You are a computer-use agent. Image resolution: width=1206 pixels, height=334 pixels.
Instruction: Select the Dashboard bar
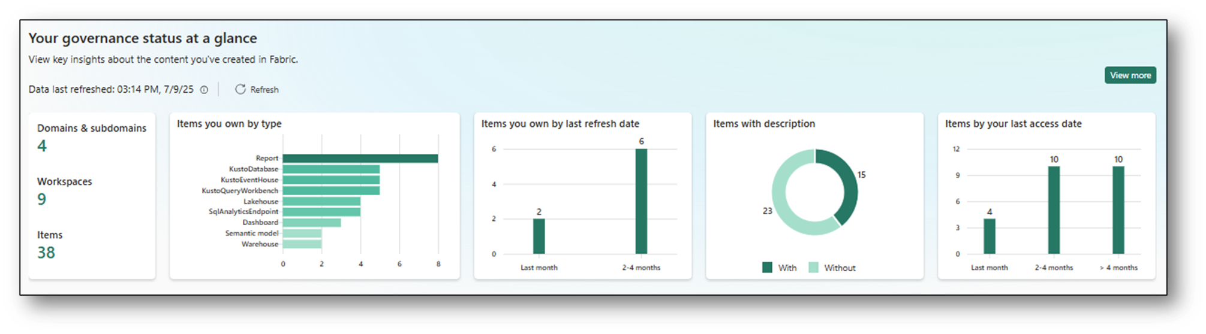click(x=312, y=223)
